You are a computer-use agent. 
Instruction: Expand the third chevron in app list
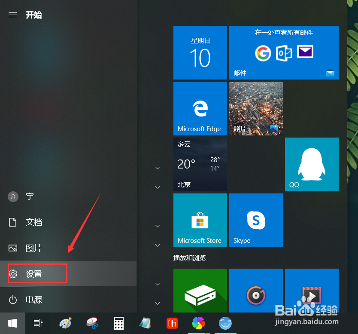[158, 226]
